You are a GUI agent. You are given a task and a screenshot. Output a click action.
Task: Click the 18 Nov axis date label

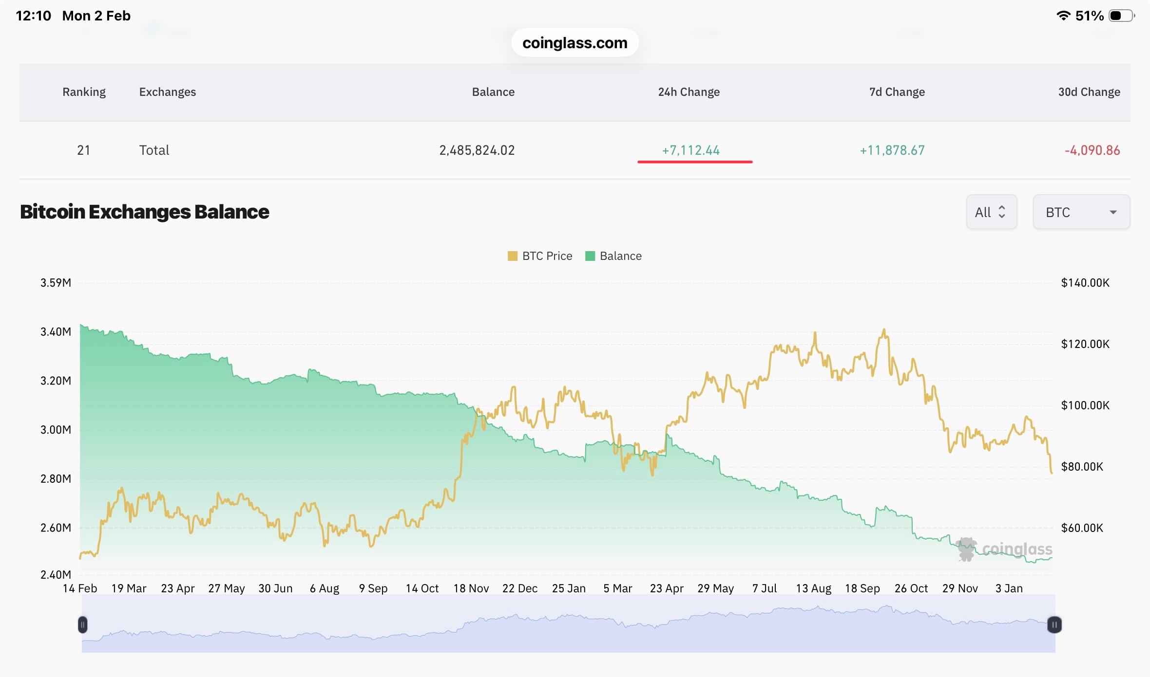click(471, 588)
